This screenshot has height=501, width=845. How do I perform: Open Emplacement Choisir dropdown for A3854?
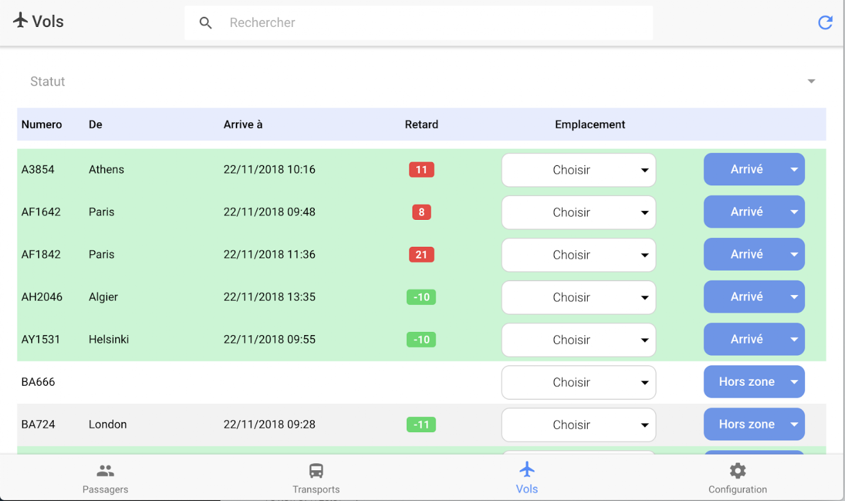coord(578,170)
